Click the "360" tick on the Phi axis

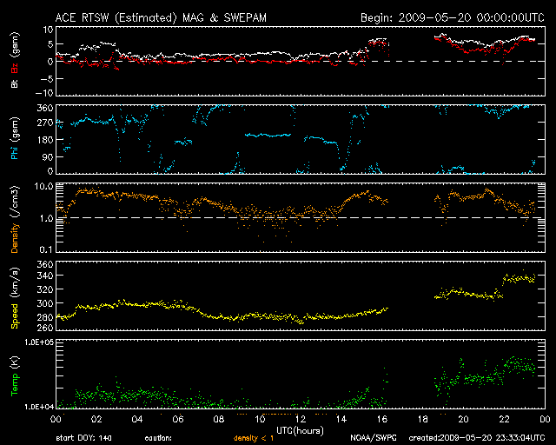pos(45,108)
